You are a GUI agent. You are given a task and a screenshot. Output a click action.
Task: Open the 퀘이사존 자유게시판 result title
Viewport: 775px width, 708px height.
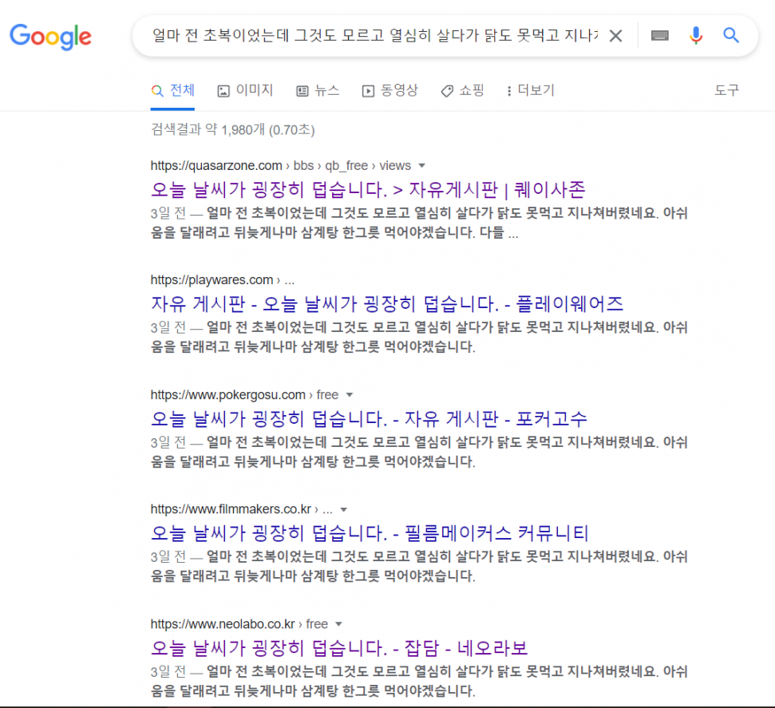pos(368,189)
